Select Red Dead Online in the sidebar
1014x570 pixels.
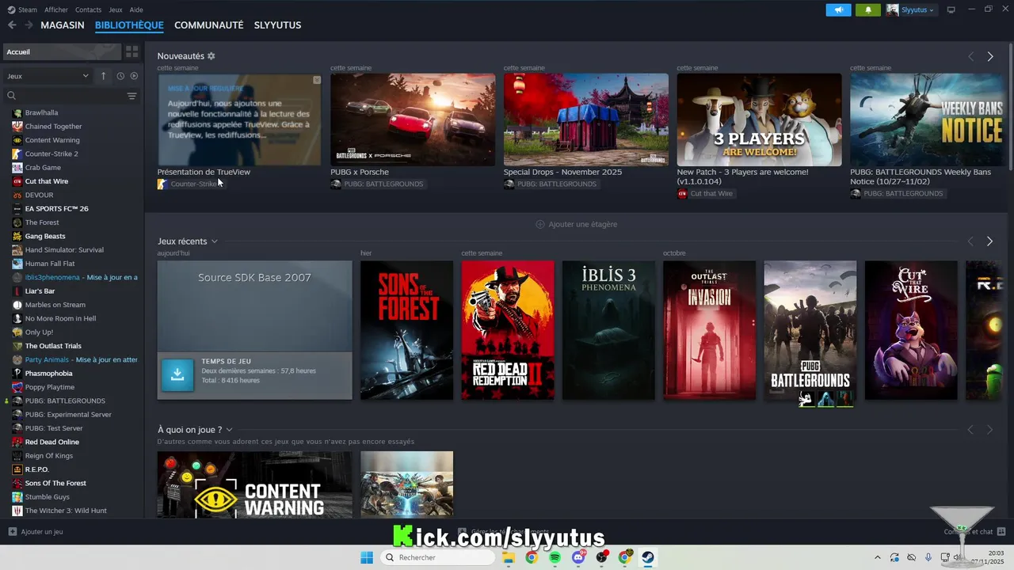pyautogui.click(x=51, y=442)
